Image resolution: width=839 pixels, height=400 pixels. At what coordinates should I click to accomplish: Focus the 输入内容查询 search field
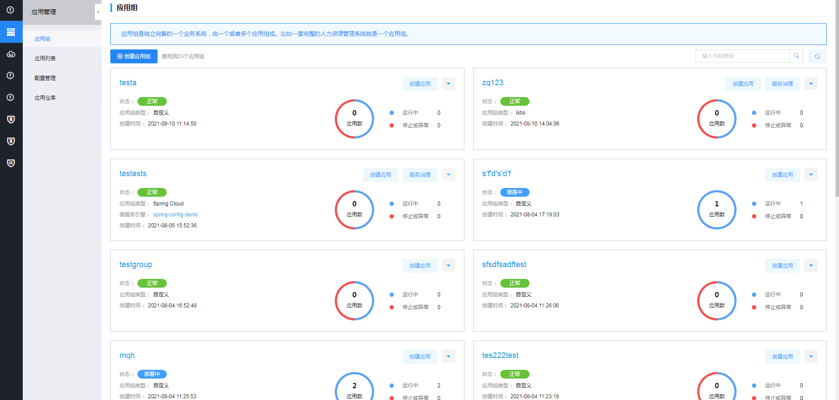[743, 56]
